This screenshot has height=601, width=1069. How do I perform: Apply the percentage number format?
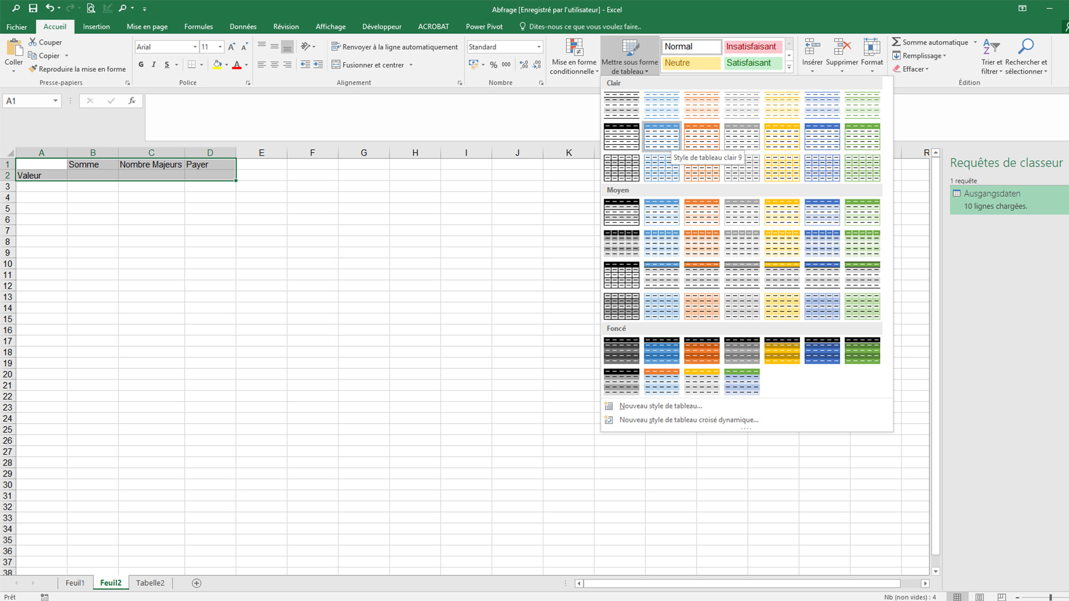pyautogui.click(x=492, y=65)
